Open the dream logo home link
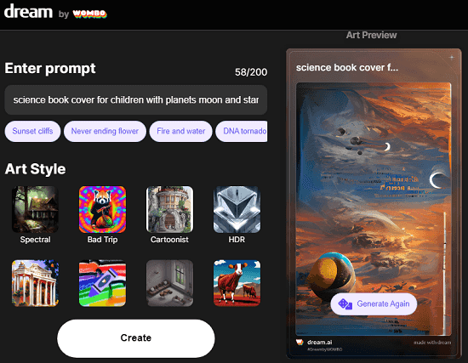The width and height of the screenshot is (468, 363). point(28,12)
